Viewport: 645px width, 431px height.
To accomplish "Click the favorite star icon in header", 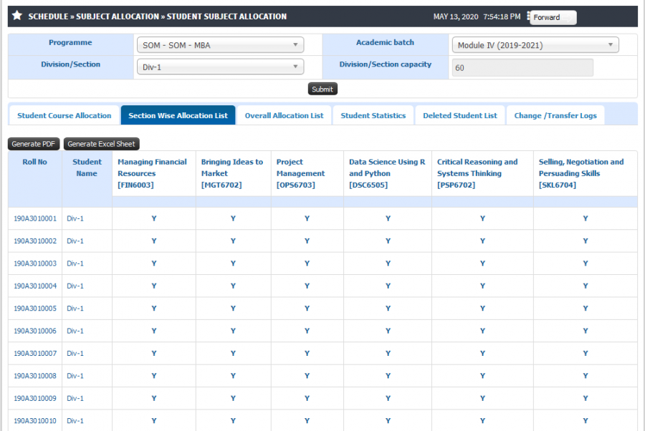I will tap(17, 16).
